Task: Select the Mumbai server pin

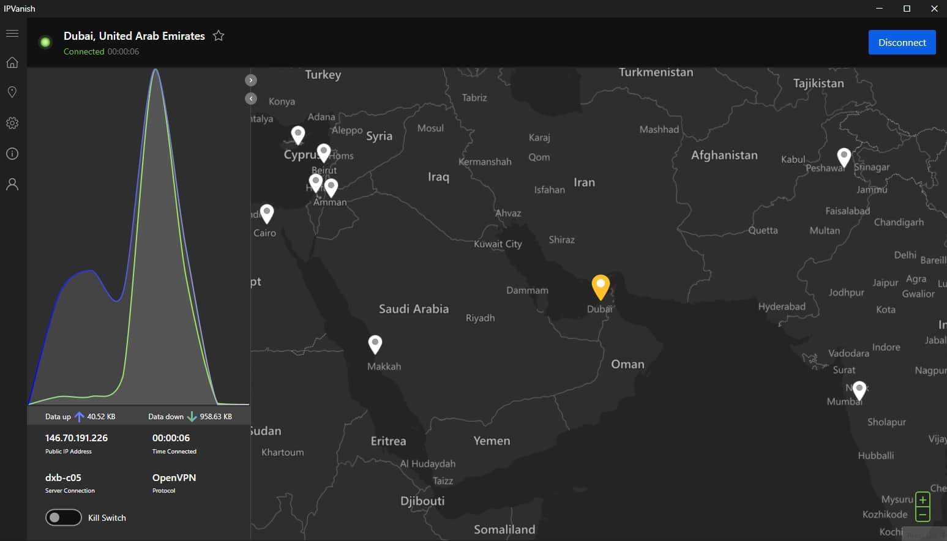Action: (x=859, y=390)
